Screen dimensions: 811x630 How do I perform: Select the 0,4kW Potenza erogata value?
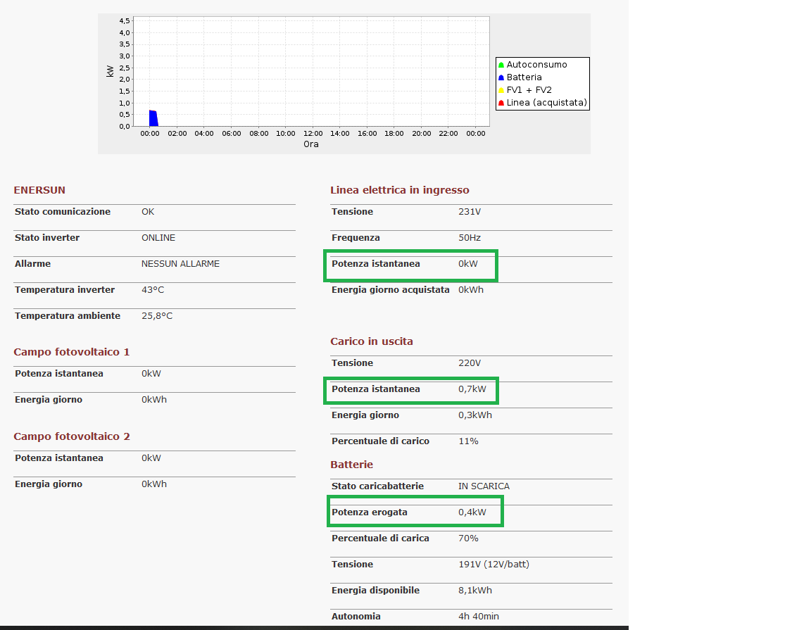(x=472, y=512)
